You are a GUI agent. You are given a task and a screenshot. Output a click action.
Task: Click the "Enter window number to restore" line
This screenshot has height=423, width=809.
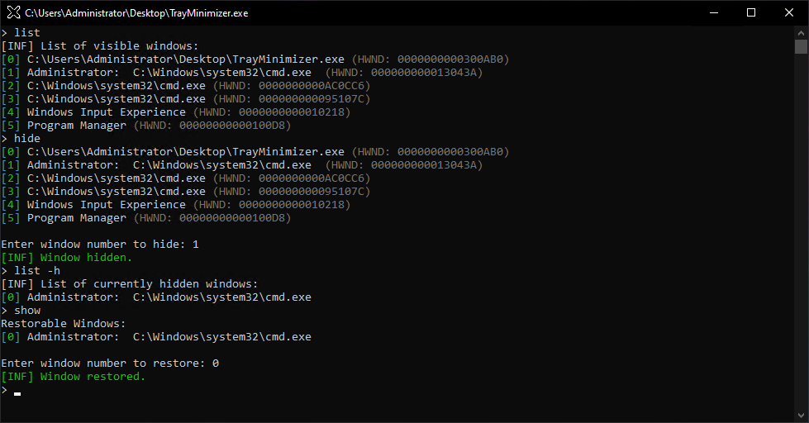point(109,364)
